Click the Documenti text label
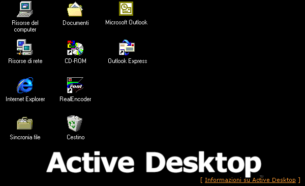This screenshot has width=305, height=186. (76, 23)
